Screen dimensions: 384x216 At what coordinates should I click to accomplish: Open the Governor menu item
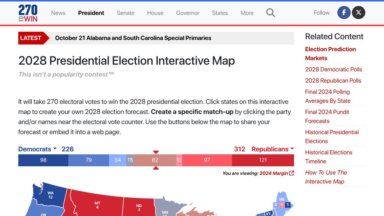pos(188,13)
